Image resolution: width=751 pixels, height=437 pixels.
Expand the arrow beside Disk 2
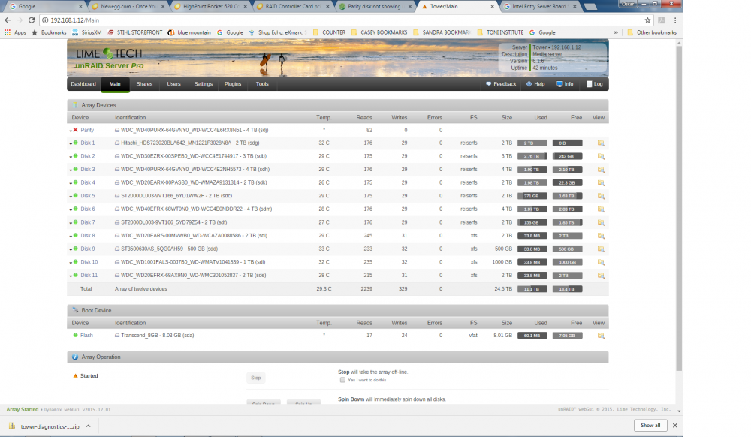(x=71, y=157)
